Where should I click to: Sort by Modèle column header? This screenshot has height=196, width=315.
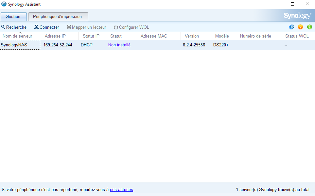click(x=223, y=36)
